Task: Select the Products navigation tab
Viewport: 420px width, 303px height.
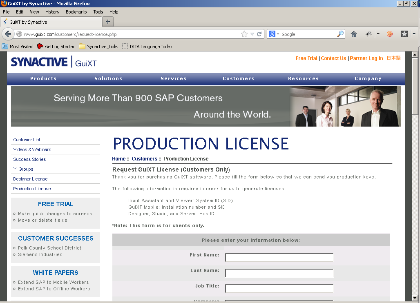Action: click(43, 78)
